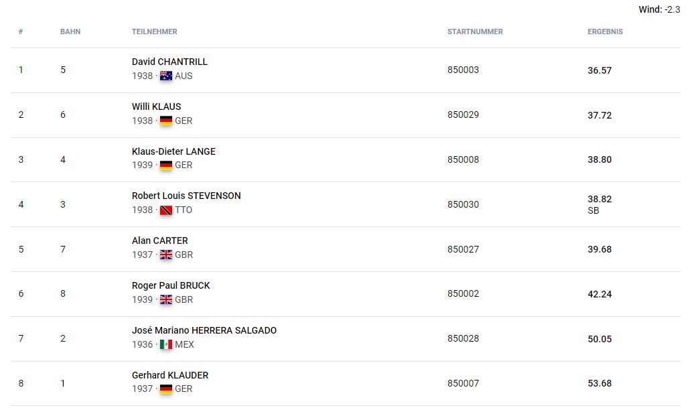Click the SB label under 38.82

click(594, 210)
